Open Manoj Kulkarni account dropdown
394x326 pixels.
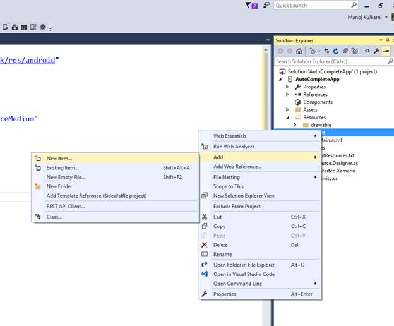(386, 17)
